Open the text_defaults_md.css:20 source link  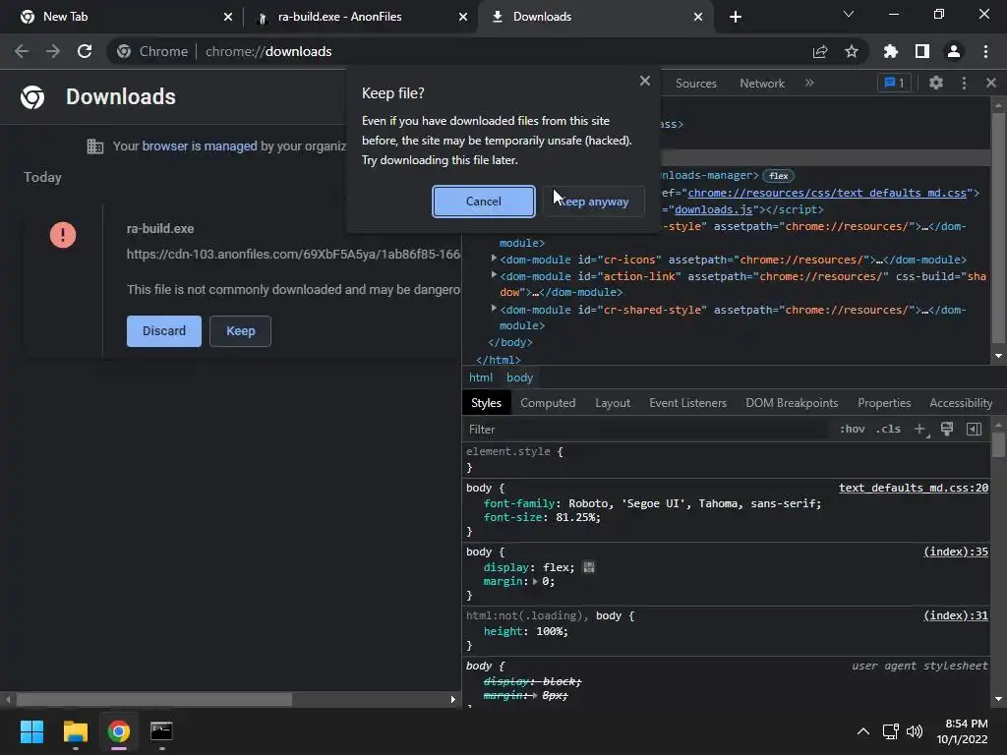914,488
